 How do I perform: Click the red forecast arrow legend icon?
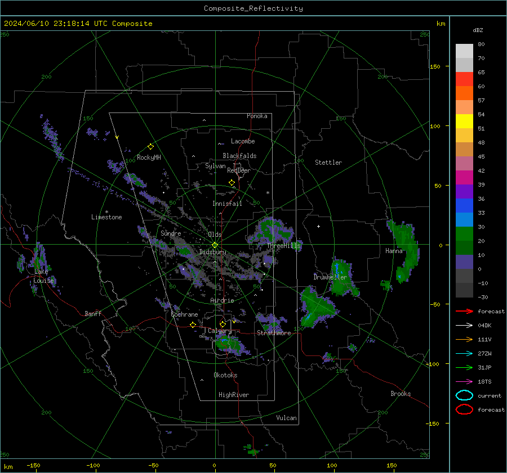point(464,311)
